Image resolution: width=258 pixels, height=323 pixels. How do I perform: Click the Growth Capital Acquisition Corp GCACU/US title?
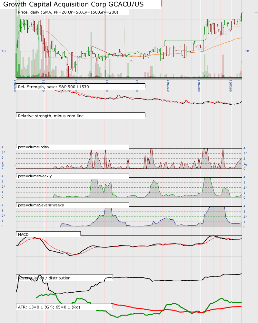coord(74,4)
